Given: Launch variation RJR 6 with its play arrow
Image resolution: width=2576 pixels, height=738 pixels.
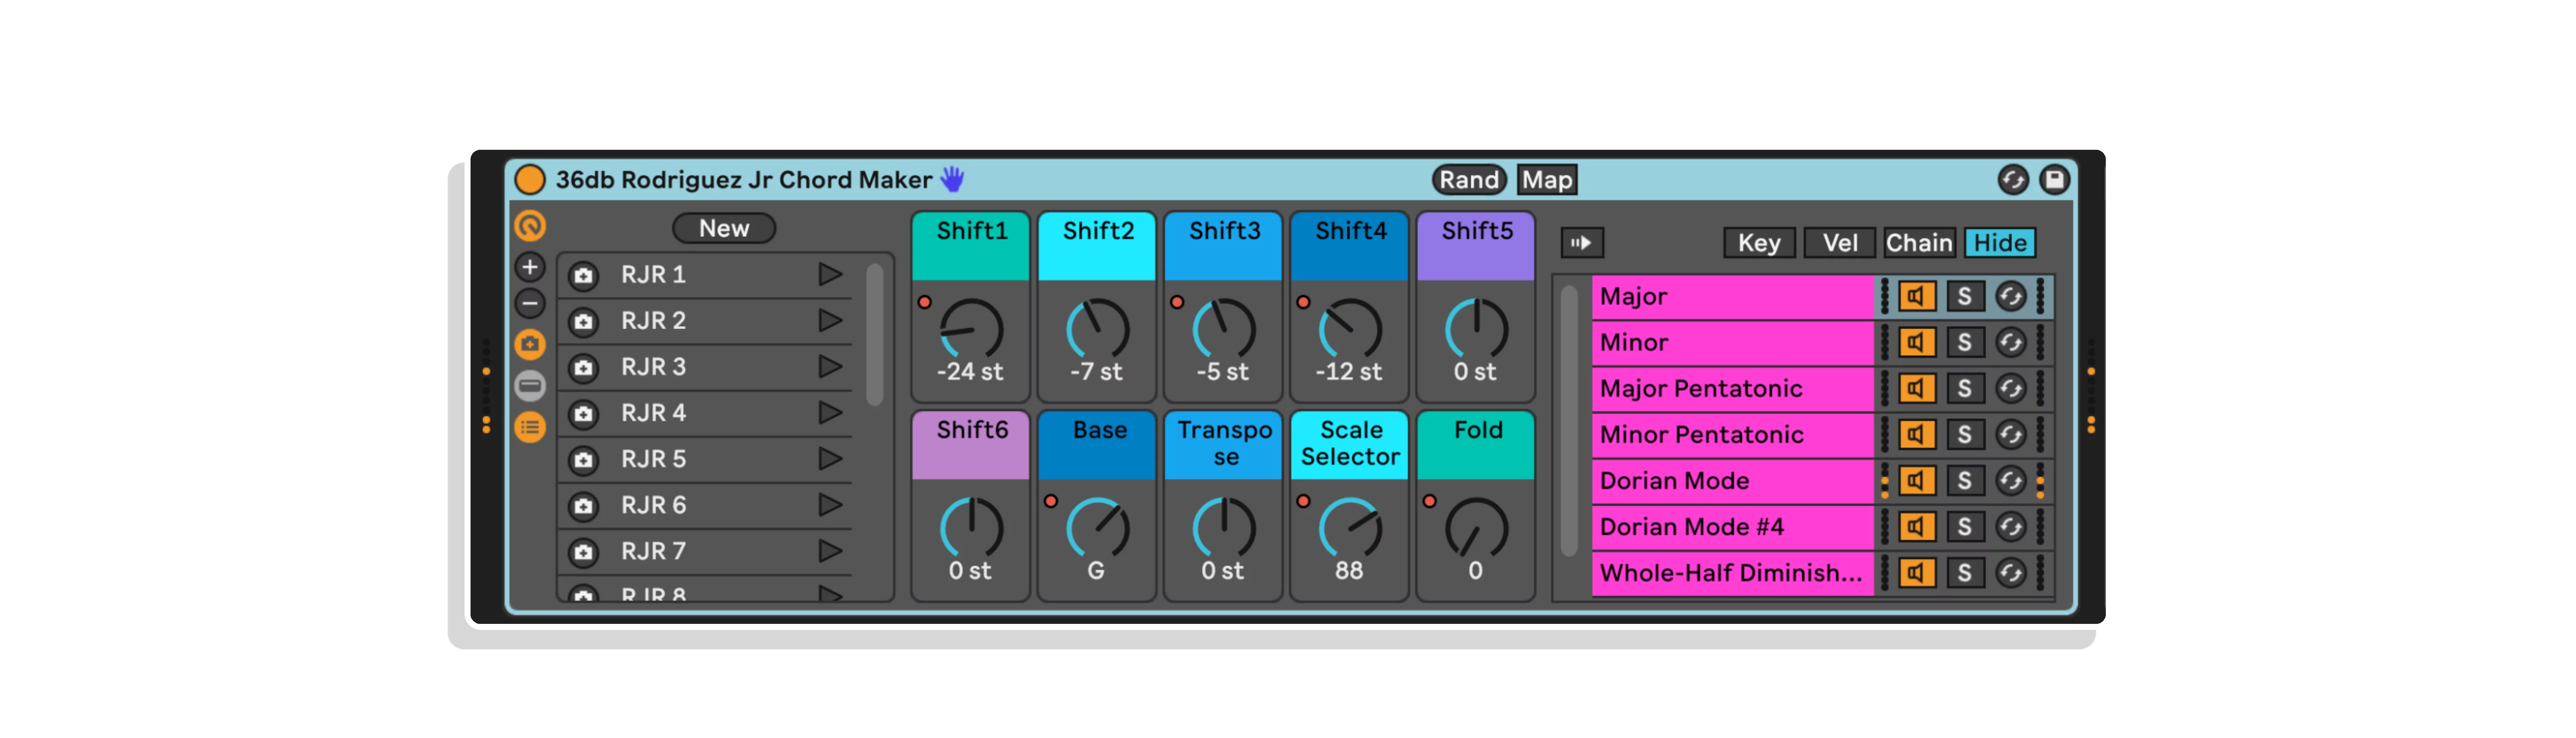Looking at the screenshot, I should point(830,504).
